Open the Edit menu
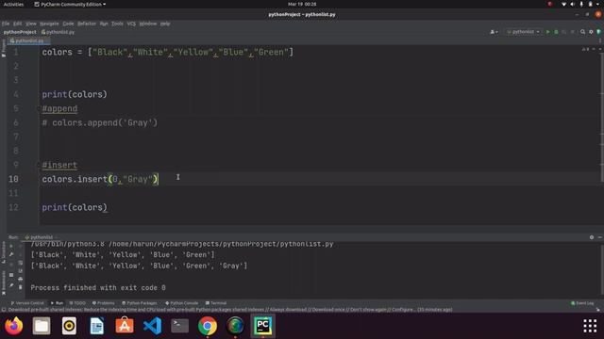 18,24
